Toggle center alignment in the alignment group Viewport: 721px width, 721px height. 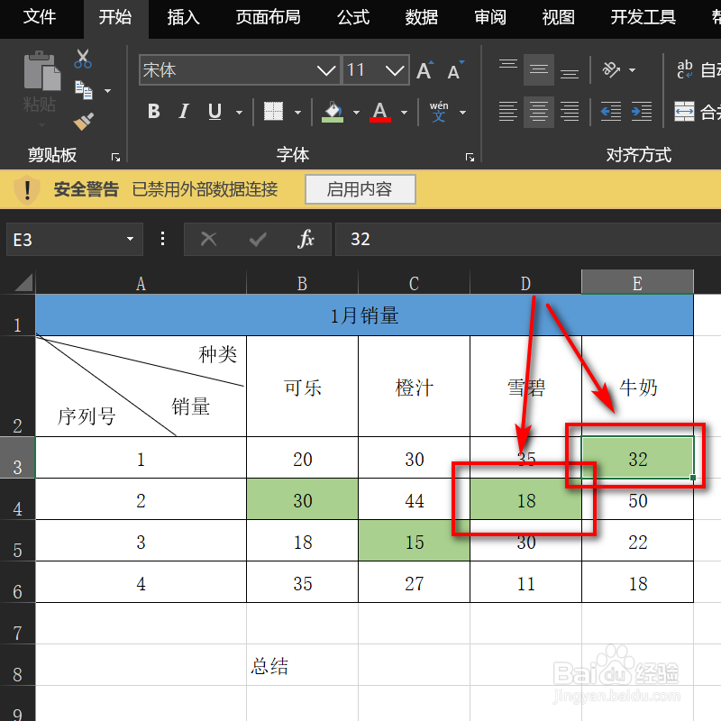coord(538,112)
